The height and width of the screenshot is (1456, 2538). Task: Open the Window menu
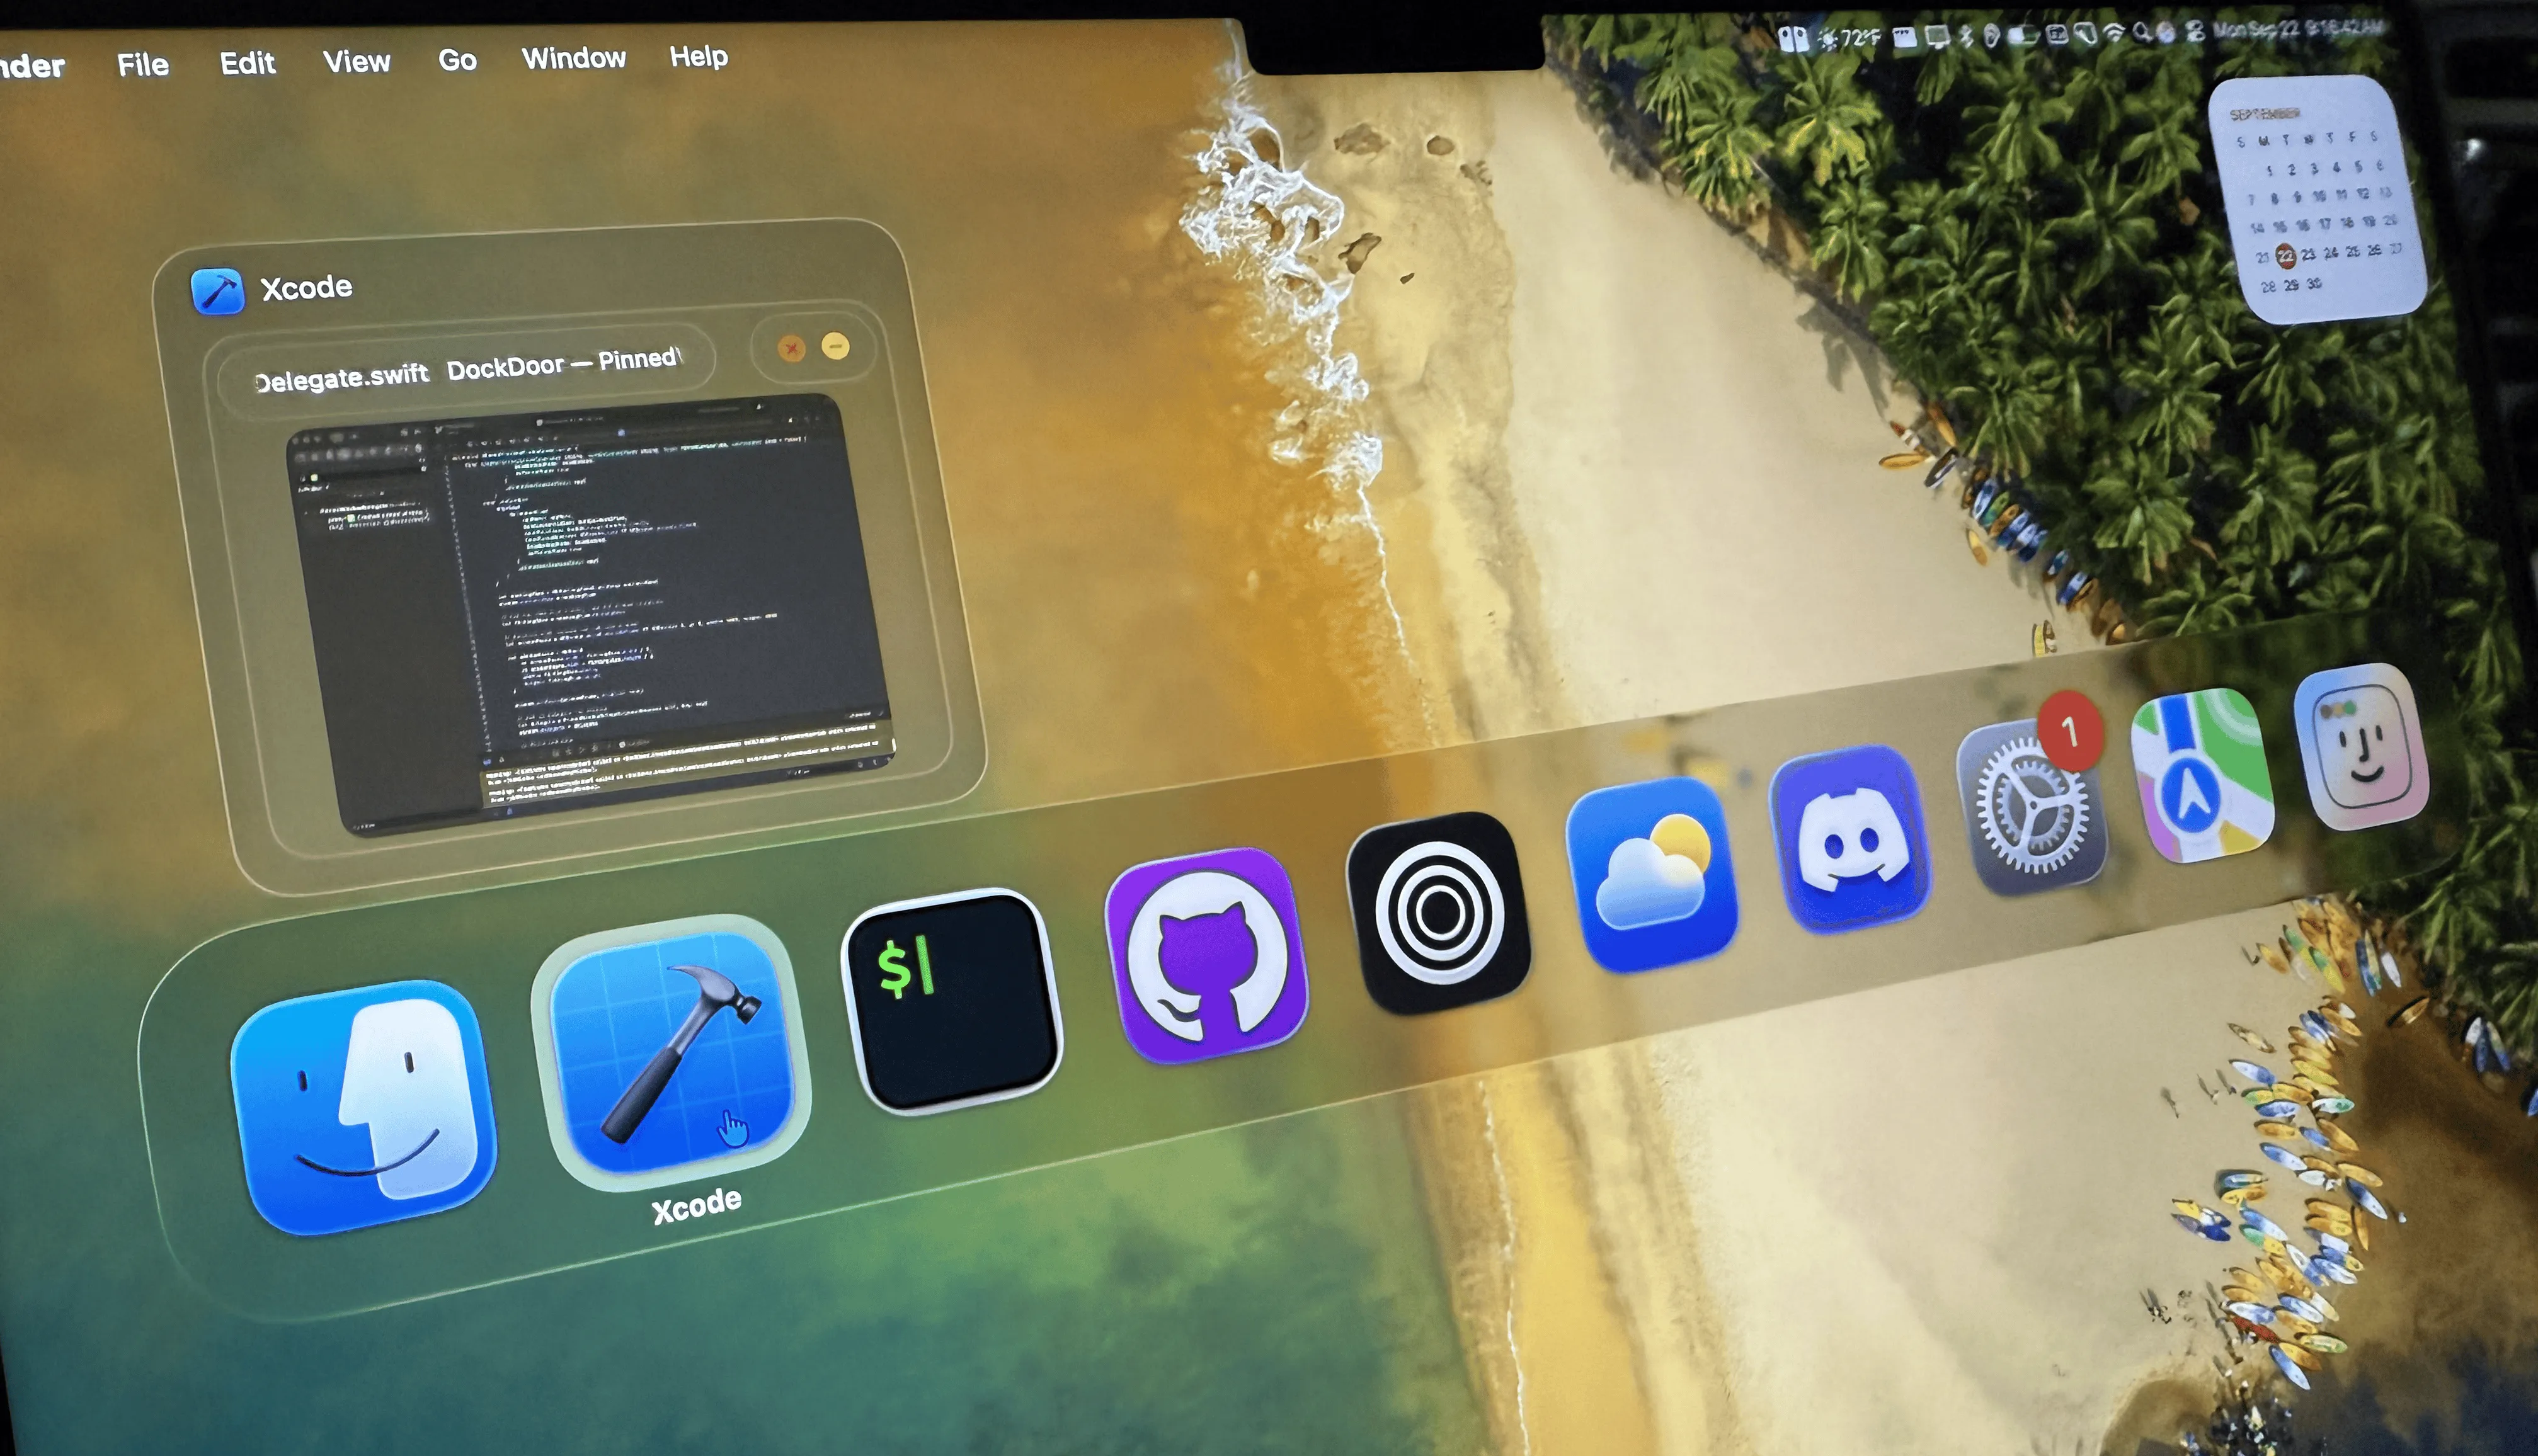coord(574,58)
